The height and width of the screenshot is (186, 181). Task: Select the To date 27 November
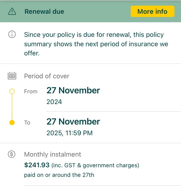point(73,122)
